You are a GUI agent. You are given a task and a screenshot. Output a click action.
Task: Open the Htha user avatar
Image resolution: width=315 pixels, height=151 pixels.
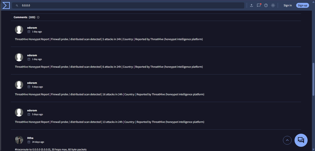(19, 140)
